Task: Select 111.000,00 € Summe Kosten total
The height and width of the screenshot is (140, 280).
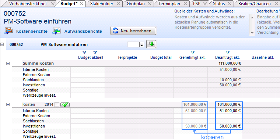Action: click(230, 63)
